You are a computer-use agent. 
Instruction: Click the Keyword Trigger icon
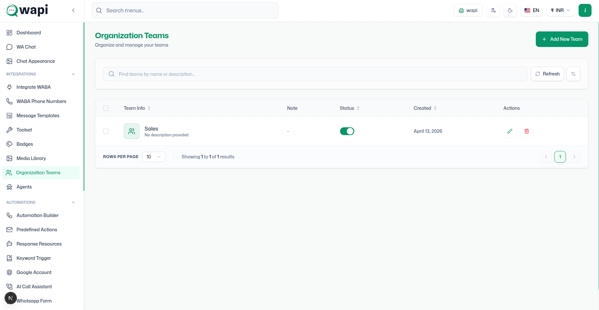(x=9, y=258)
